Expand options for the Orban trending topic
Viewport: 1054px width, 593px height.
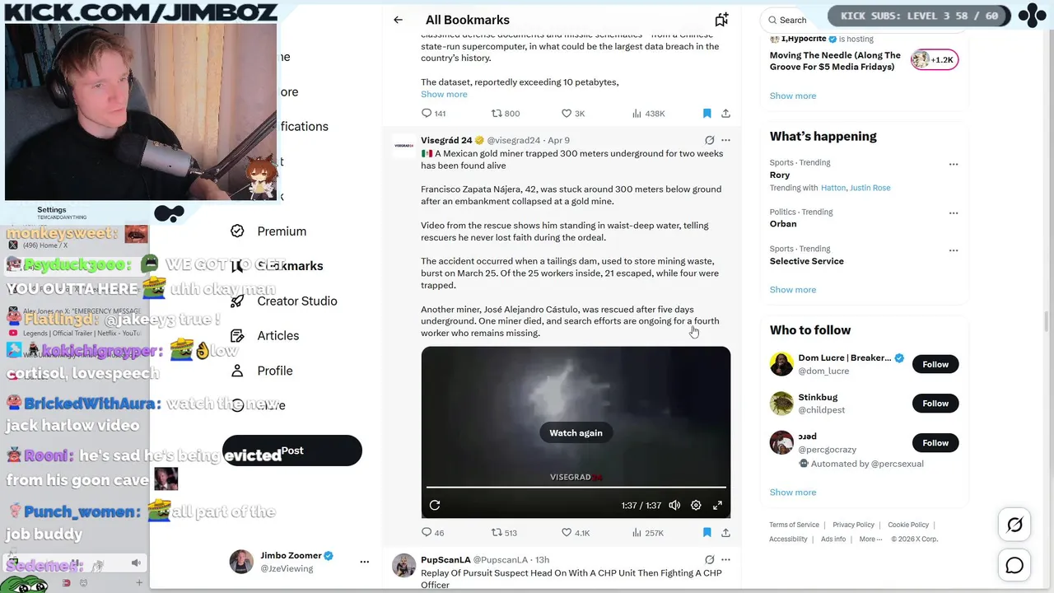[x=954, y=213]
